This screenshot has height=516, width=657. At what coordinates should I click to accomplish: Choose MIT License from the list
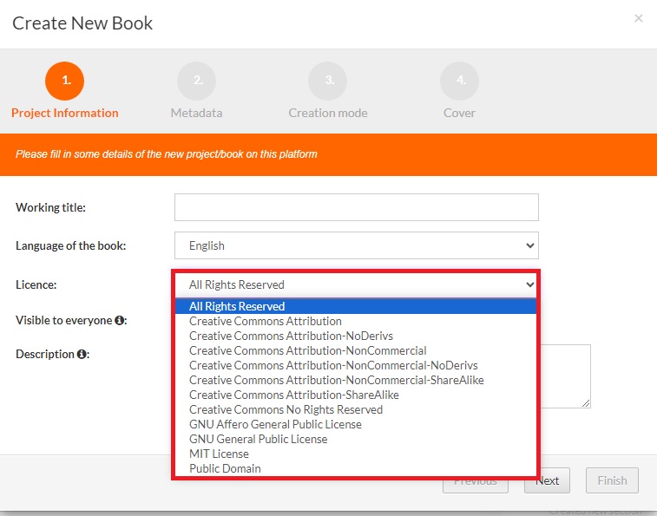pyautogui.click(x=219, y=454)
